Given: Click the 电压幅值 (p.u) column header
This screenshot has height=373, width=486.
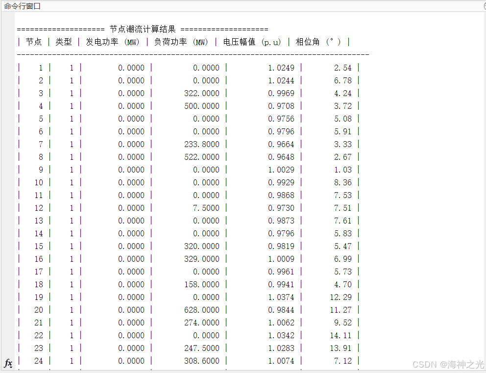Looking at the screenshot, I should [252, 42].
